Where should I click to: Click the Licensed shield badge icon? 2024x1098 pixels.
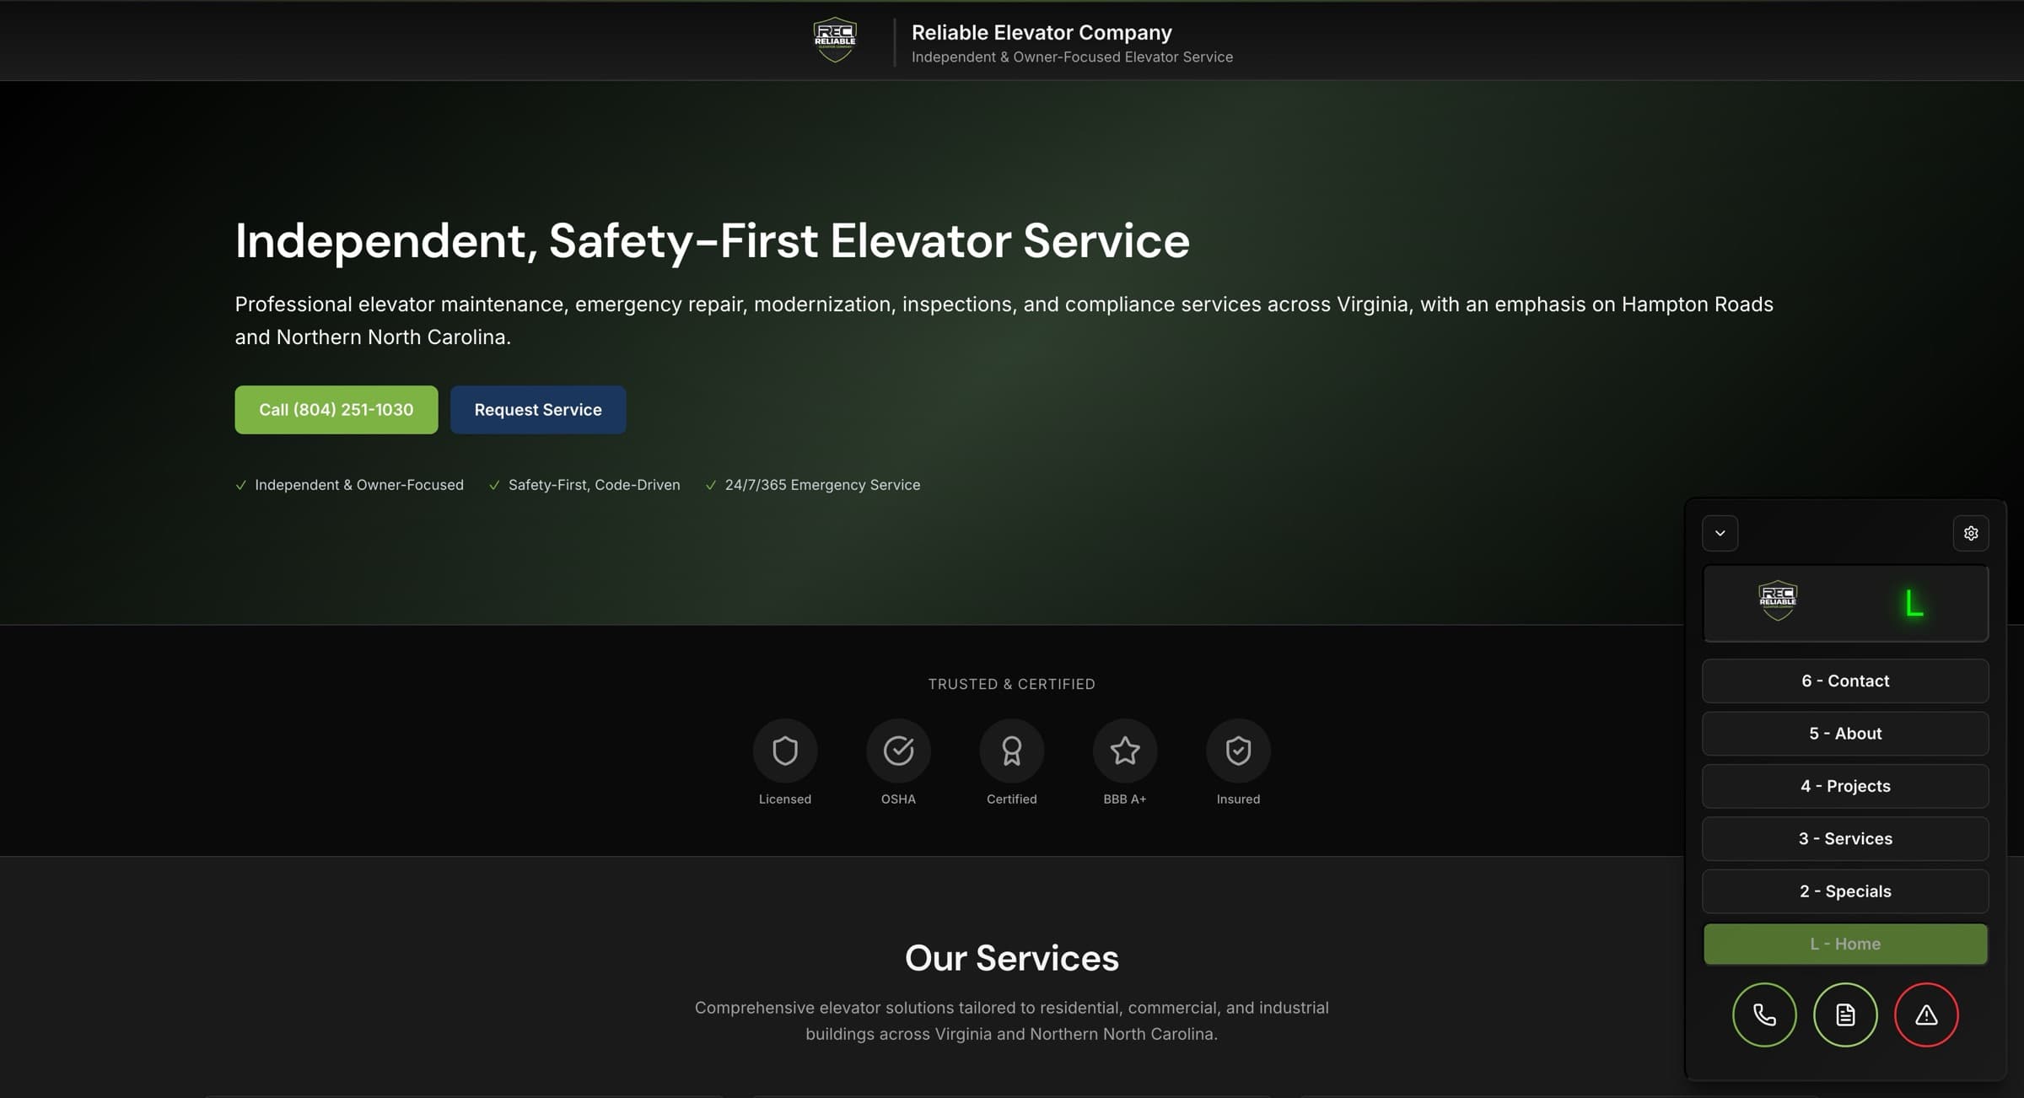pyautogui.click(x=784, y=751)
